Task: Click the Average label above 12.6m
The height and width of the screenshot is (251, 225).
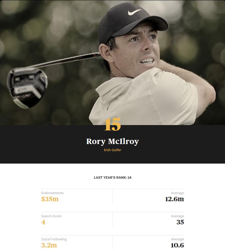Action: [177, 193]
